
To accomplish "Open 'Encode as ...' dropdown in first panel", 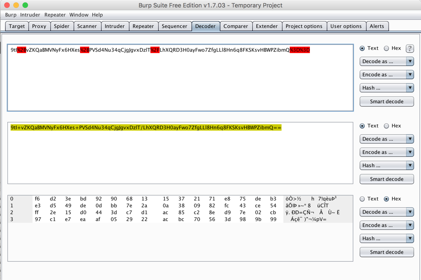I will (x=387, y=74).
